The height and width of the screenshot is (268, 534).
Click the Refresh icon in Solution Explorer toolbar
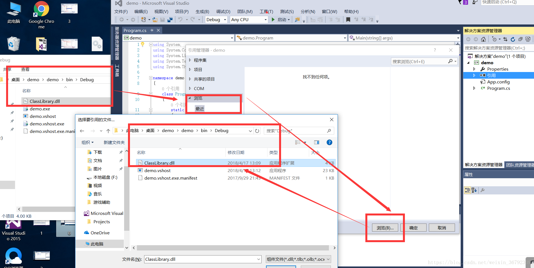tap(513, 39)
